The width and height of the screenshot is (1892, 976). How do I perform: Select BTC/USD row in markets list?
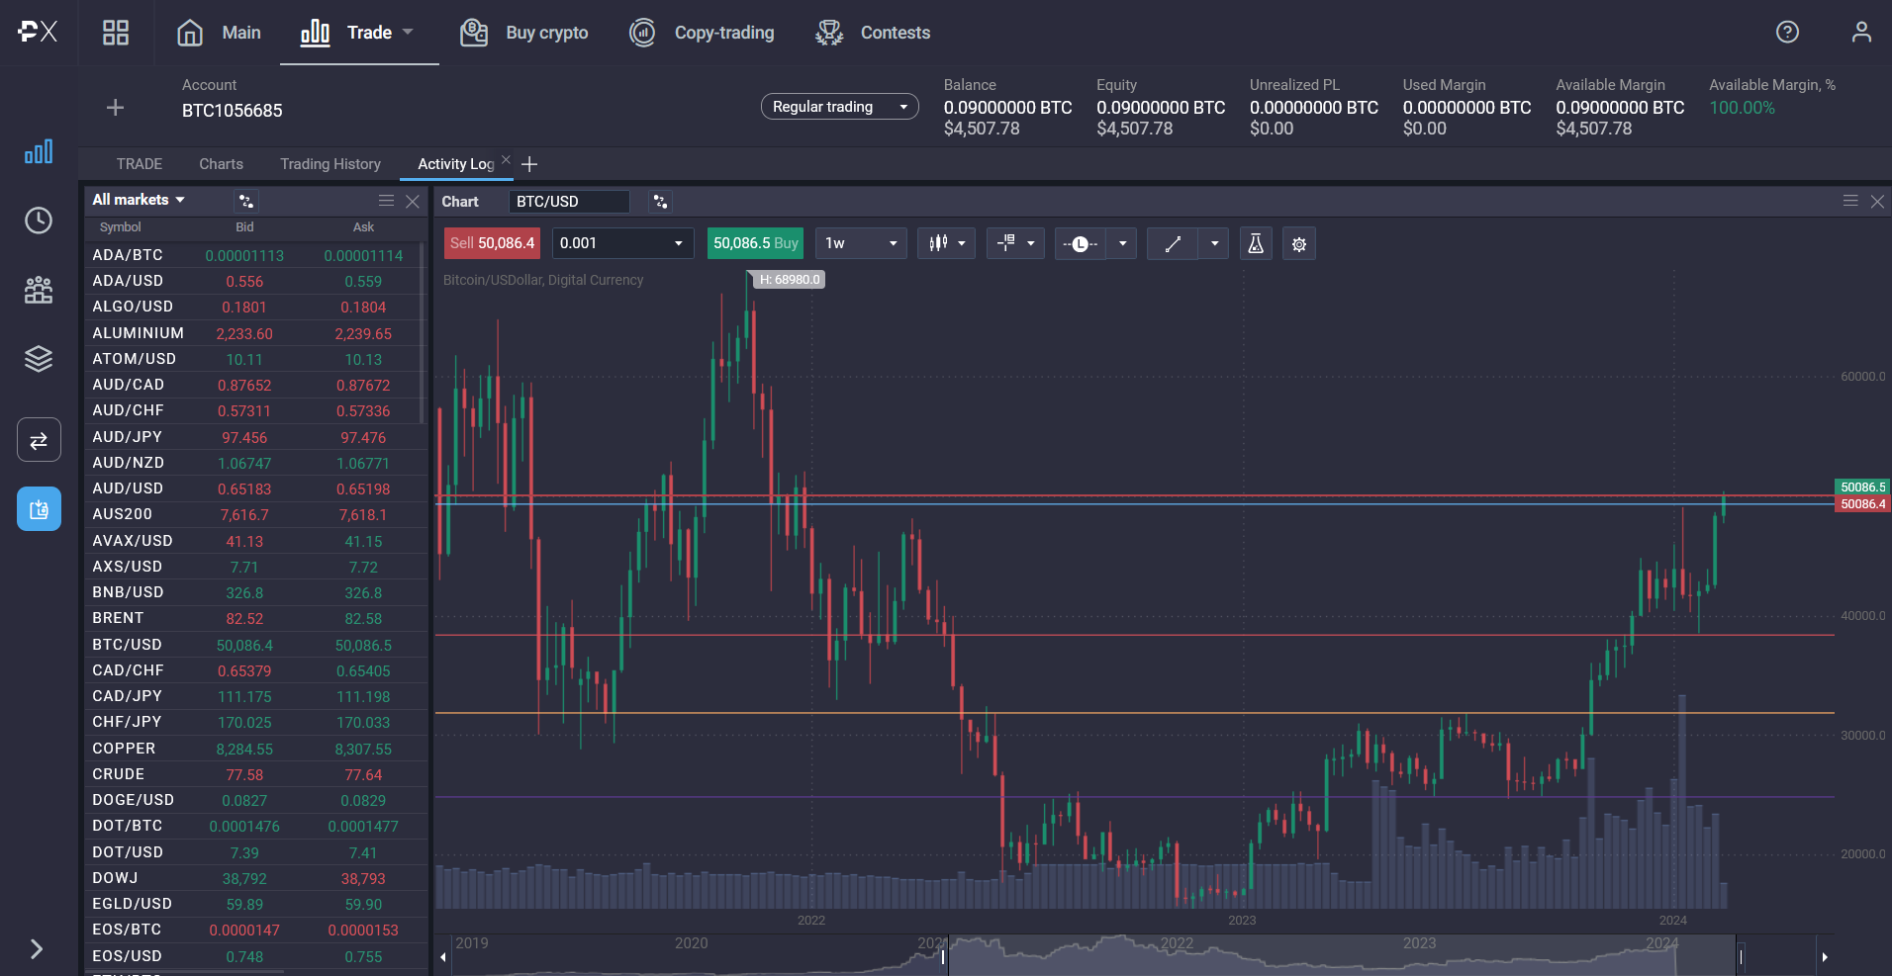coord(256,645)
